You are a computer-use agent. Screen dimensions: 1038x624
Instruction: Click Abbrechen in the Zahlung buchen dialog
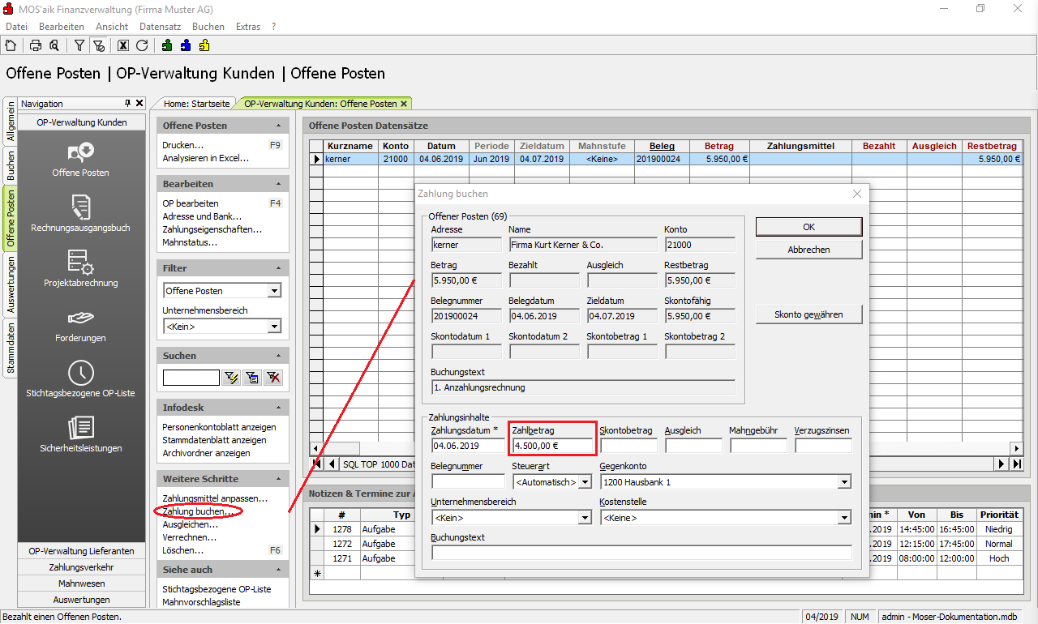pos(809,250)
